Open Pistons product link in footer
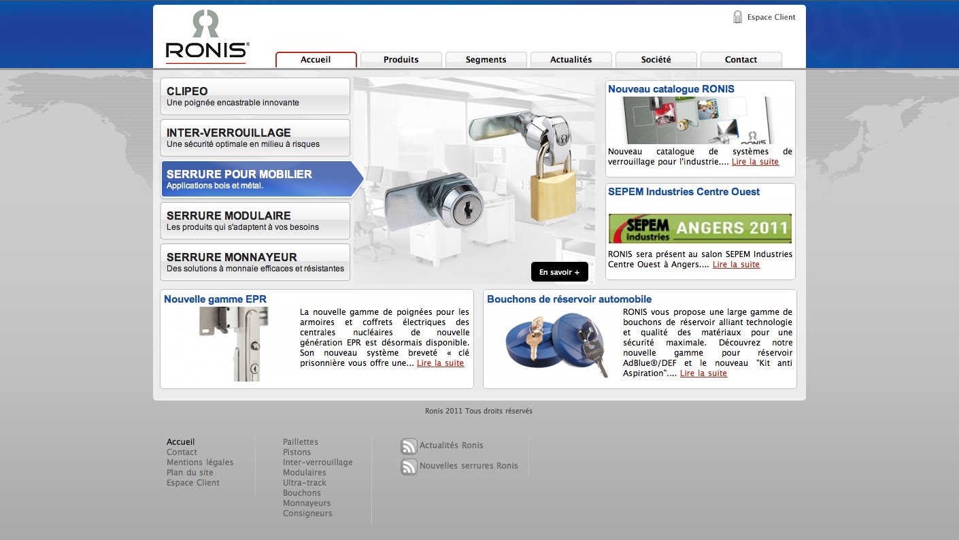 [297, 452]
